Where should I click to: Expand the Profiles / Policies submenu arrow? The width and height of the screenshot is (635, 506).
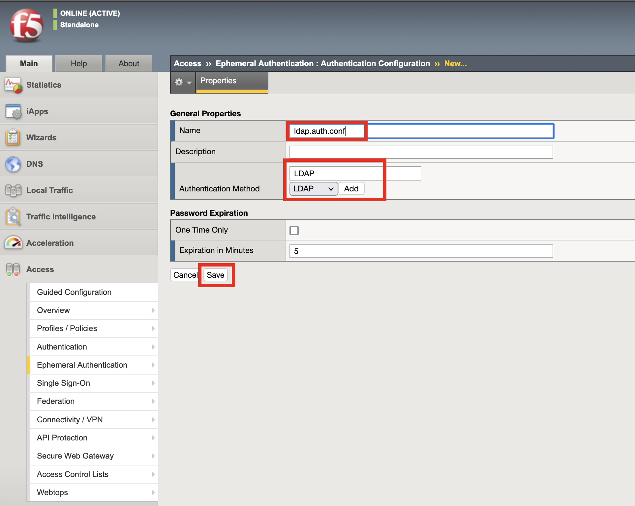click(x=153, y=328)
